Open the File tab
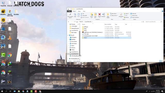Image resolution: width=165 pixels, height=93 pixels. (x=69, y=11)
